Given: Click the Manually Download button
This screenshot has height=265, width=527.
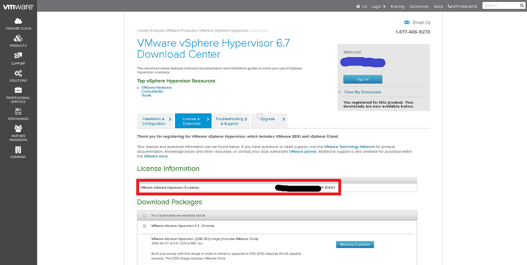Looking at the screenshot, I should (355, 245).
